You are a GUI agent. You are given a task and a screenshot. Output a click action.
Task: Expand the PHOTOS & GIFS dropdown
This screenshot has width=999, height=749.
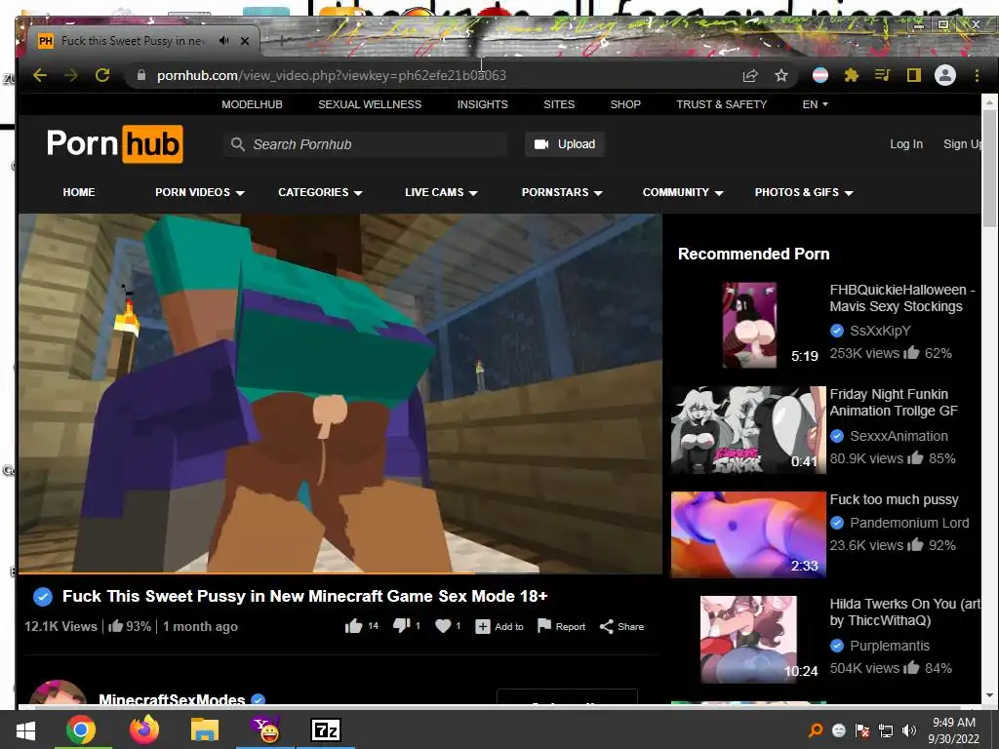804,192
